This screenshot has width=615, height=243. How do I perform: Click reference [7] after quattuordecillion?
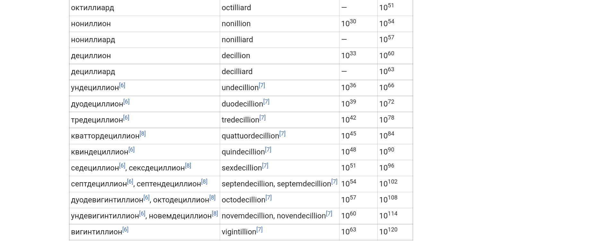coord(282,134)
